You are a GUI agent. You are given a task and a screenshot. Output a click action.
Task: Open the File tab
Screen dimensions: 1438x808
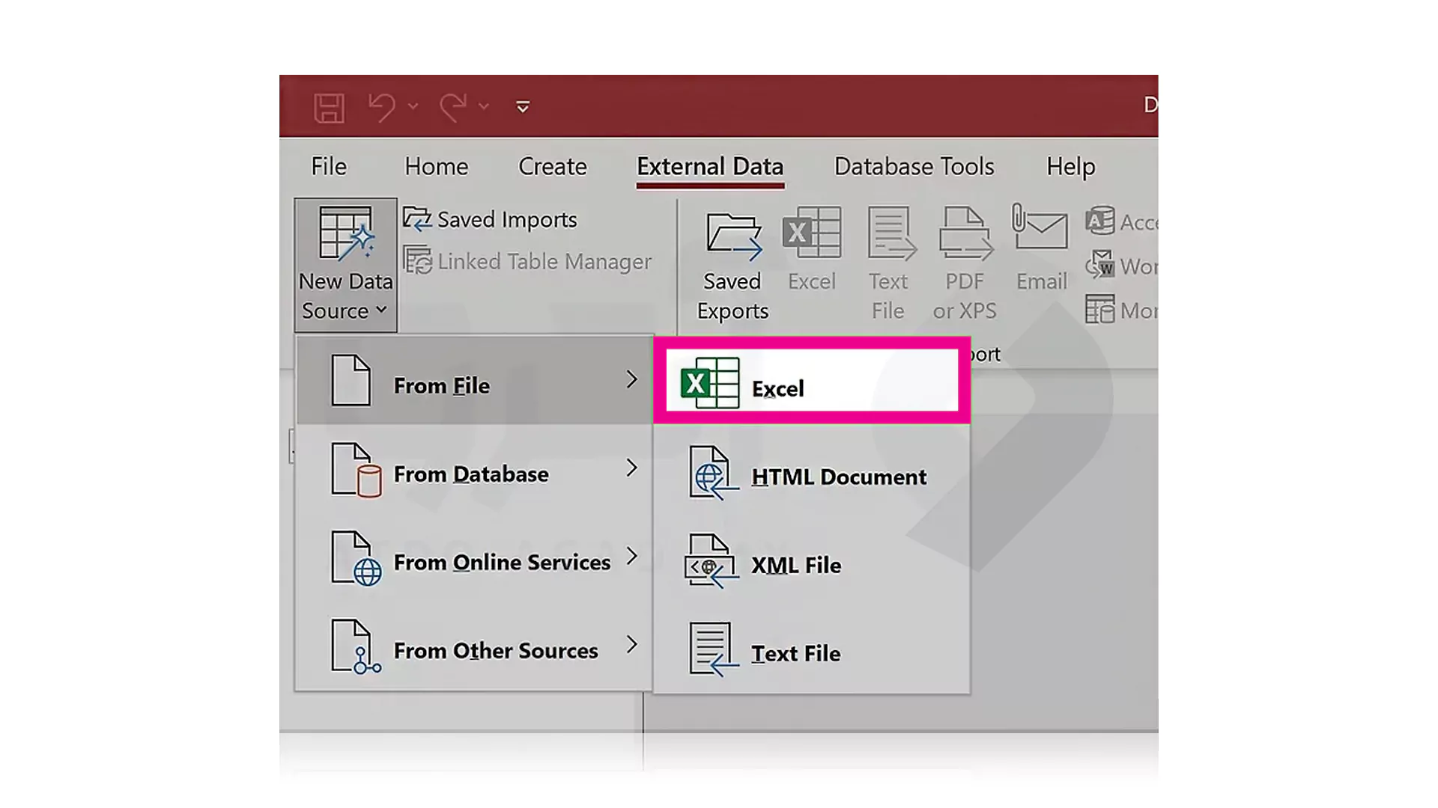point(329,166)
